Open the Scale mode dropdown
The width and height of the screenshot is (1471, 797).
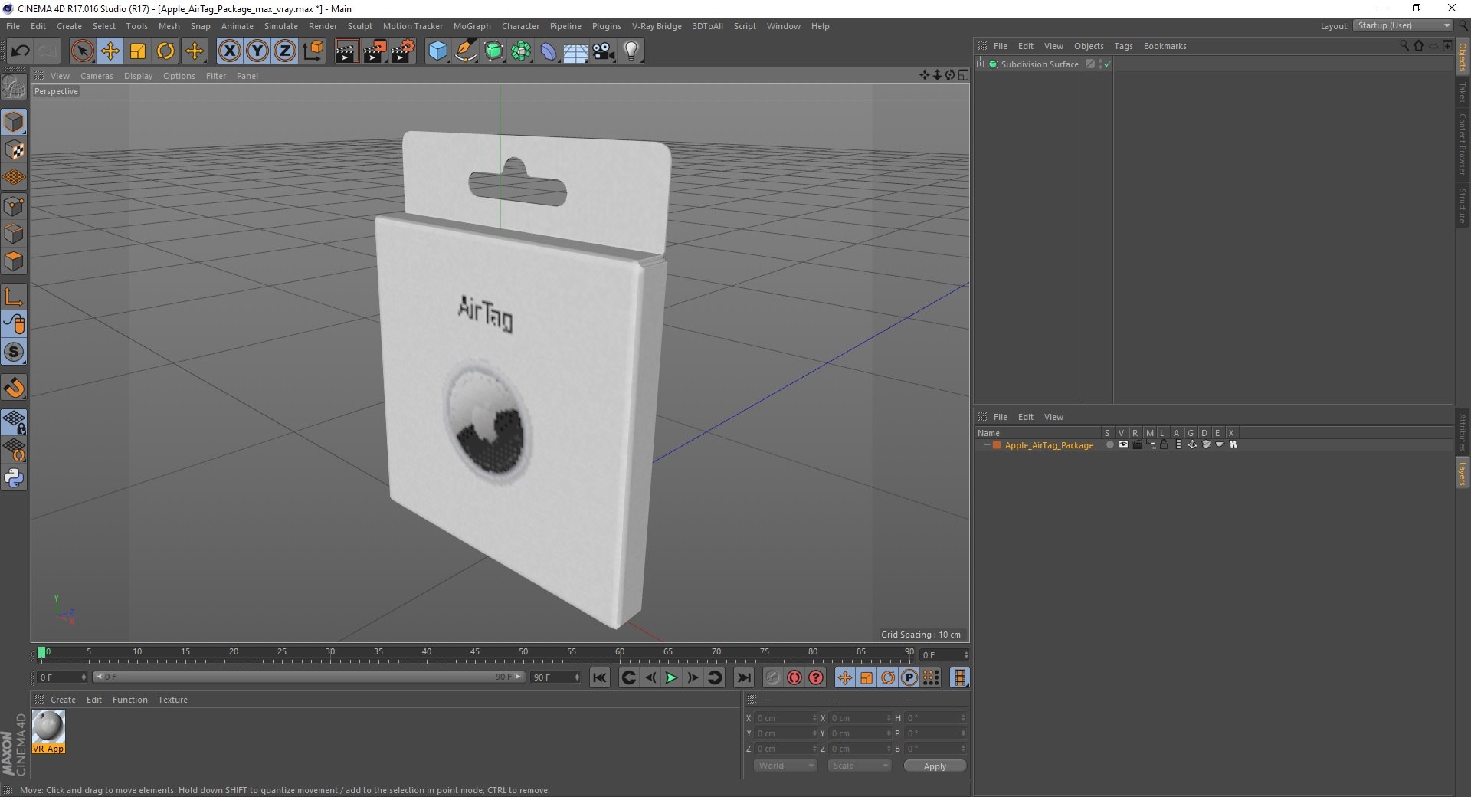coord(860,766)
